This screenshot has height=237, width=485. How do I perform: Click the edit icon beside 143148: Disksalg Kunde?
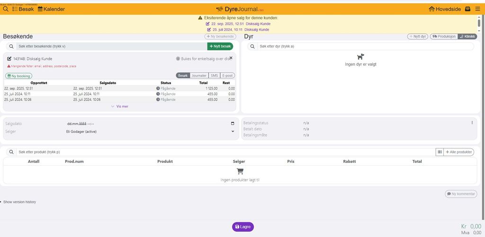[x=9, y=59]
